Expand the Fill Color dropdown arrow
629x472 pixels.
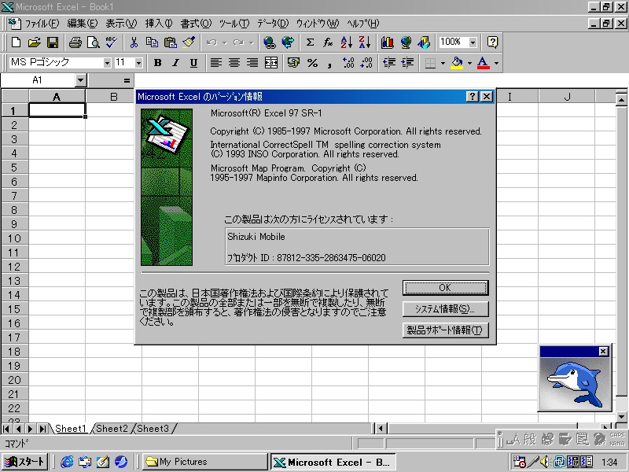pyautogui.click(x=469, y=63)
